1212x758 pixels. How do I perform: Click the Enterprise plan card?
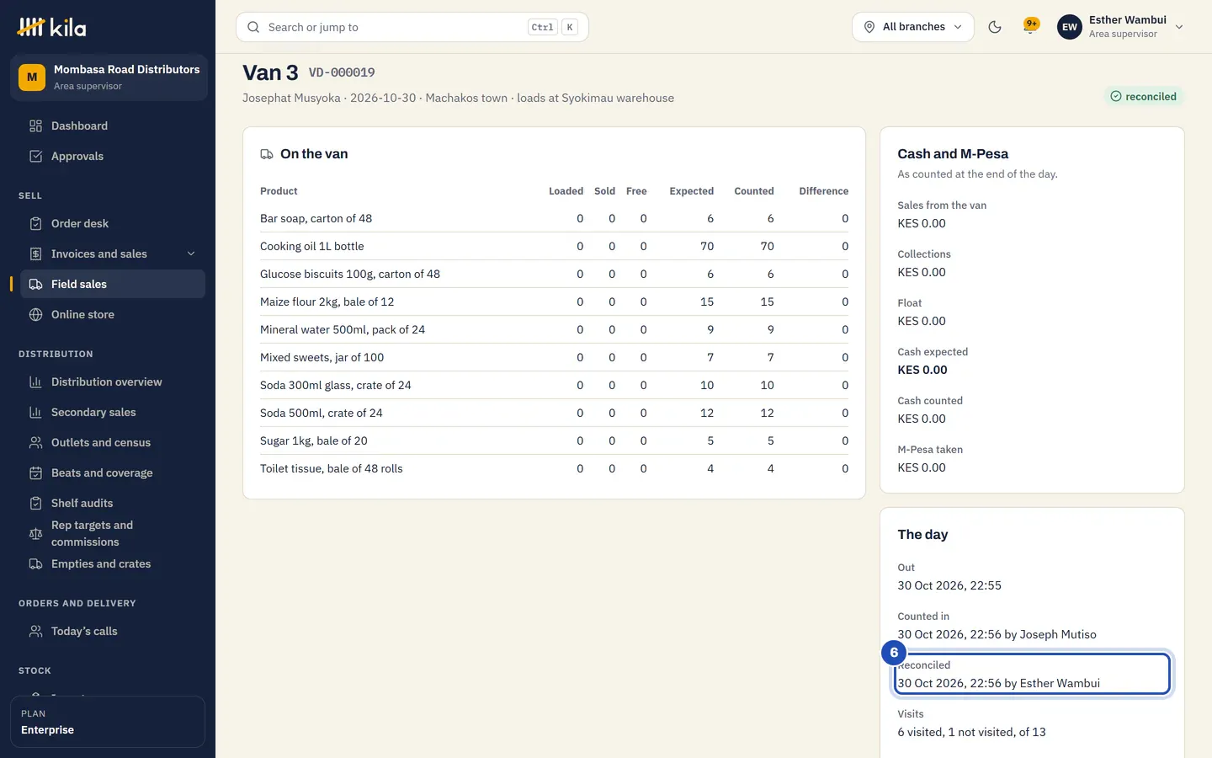[108, 722]
